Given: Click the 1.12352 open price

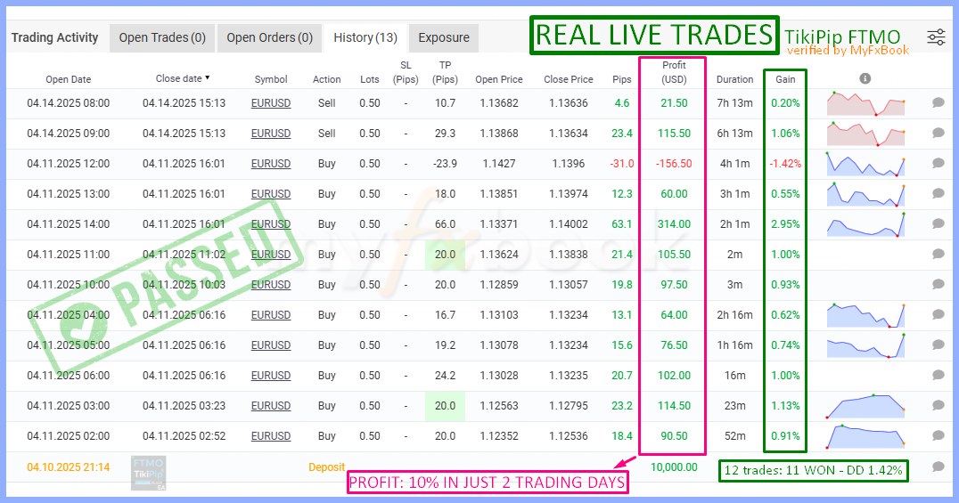Looking at the screenshot, I should [499, 436].
